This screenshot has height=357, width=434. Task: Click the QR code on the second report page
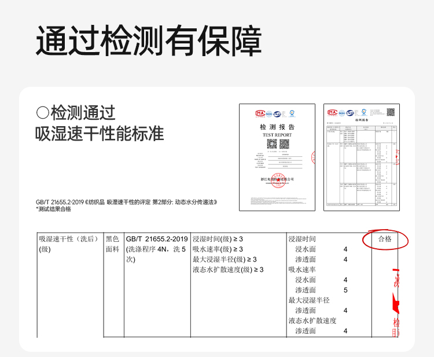[x=390, y=112]
